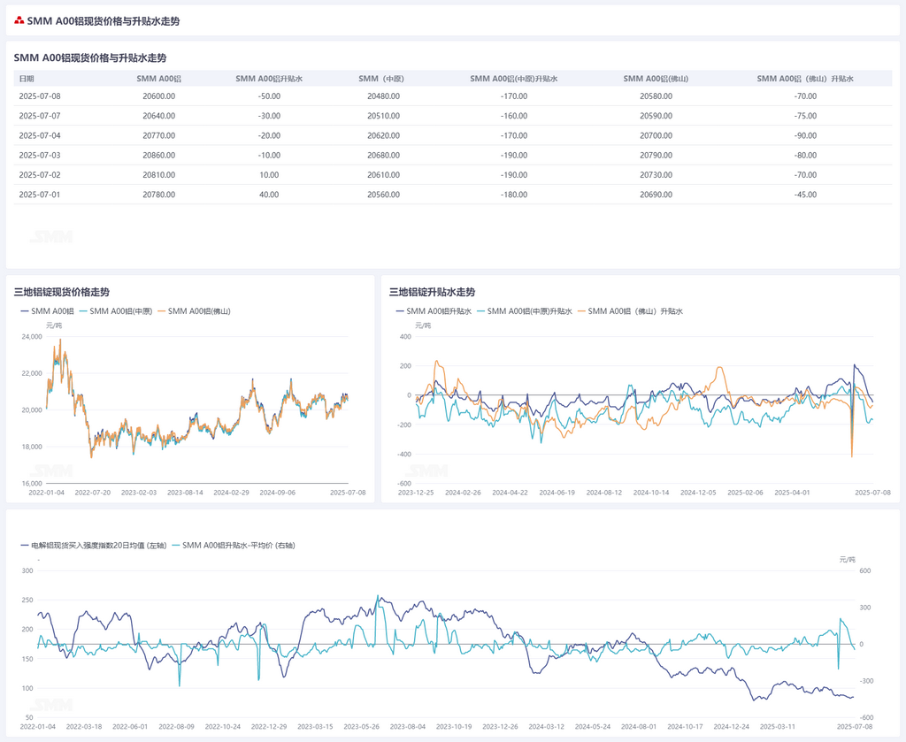Screen dimensions: 906x742
Task: Click the 2024-06-19 axis label on premium chart
Action: click(x=557, y=493)
